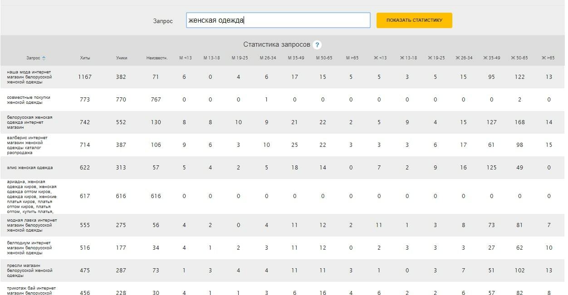Click the ПОКАЗАТЬ СТАТИСТИКУ button

coord(414,20)
